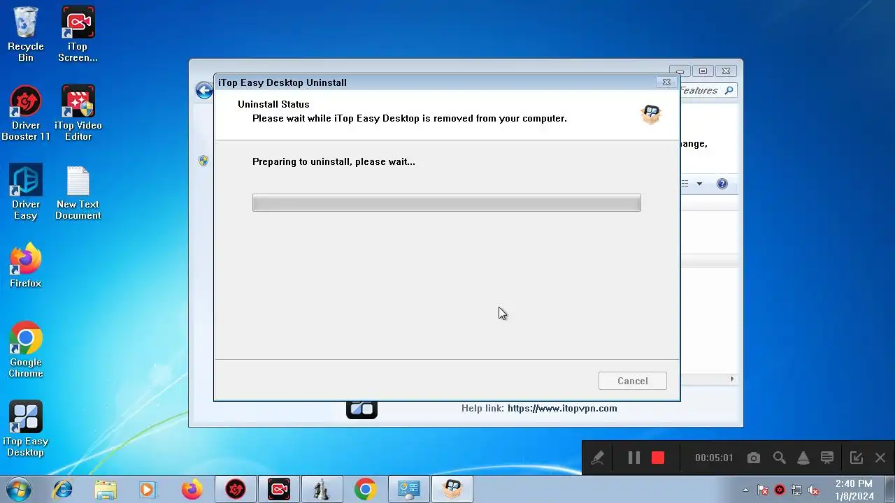Screen dimensions: 895x503
Task: Open Google Chrome desktop shortcut
Action: point(26,349)
